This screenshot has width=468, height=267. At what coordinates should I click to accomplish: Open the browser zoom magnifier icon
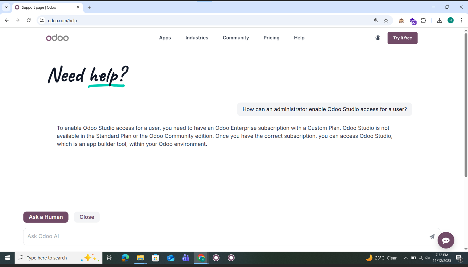click(376, 20)
